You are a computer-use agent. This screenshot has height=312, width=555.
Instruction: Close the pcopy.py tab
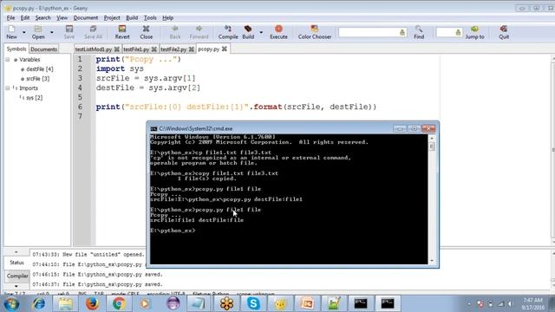coord(225,49)
